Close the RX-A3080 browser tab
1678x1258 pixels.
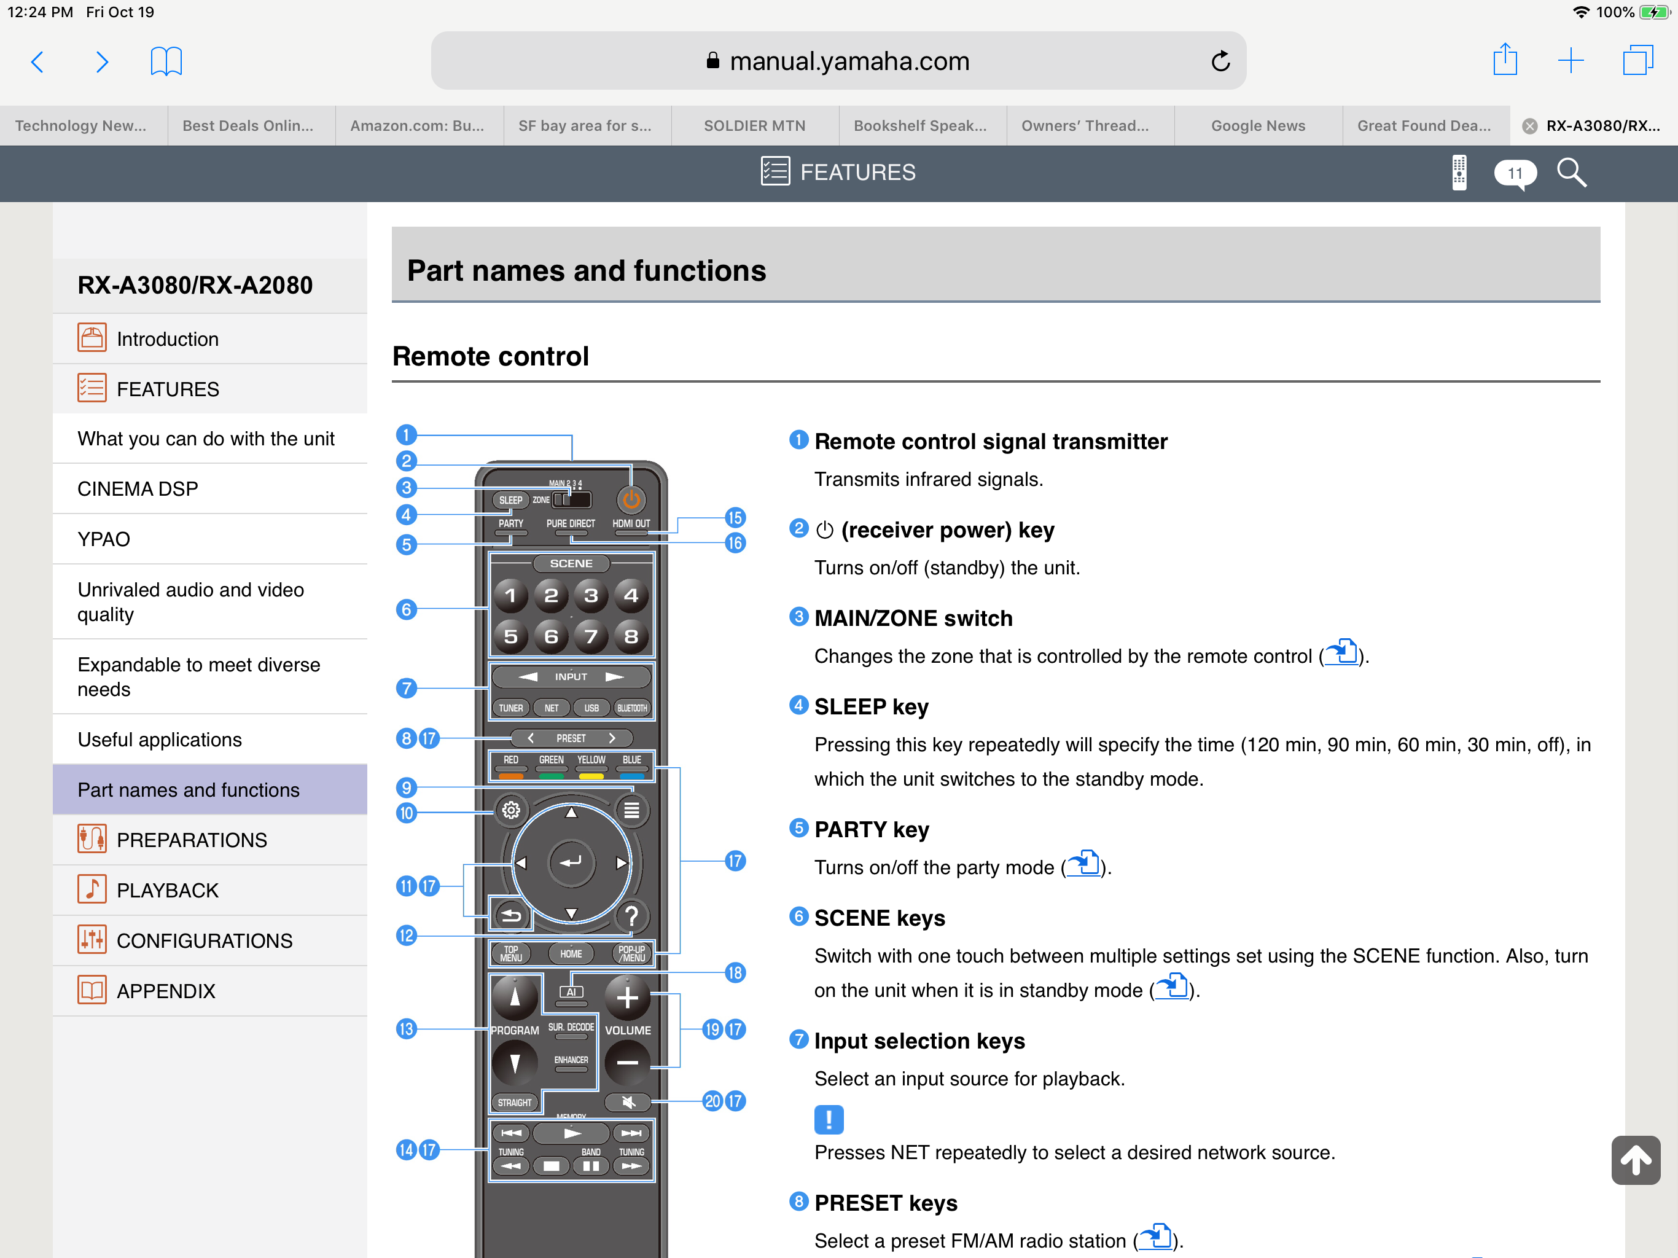(1530, 126)
